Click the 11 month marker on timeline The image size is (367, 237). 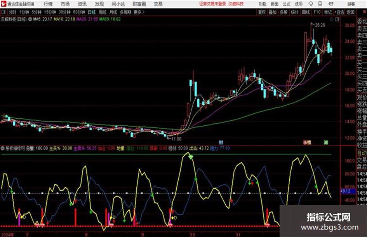pyautogui.click(x=238, y=235)
